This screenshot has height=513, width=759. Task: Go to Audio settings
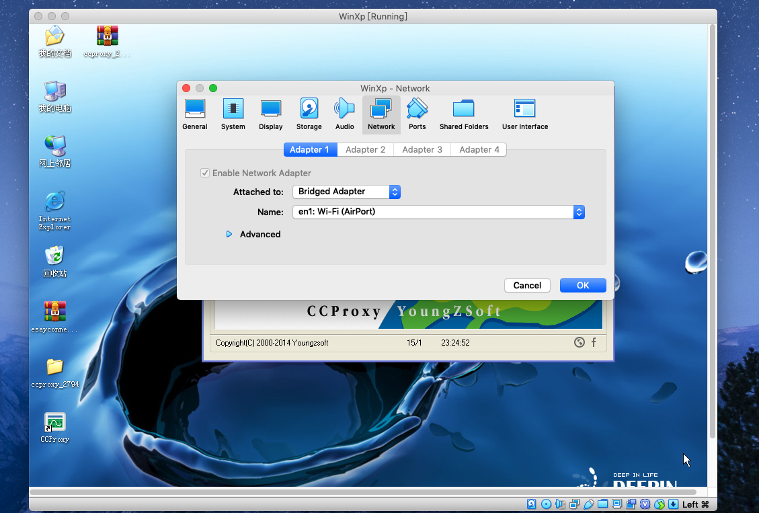(x=344, y=114)
